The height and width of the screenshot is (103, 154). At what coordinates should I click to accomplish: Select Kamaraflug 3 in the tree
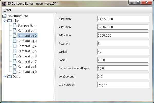pos(27,41)
